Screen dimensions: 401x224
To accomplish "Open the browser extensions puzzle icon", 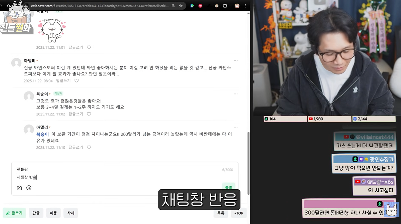I will 225,6.
